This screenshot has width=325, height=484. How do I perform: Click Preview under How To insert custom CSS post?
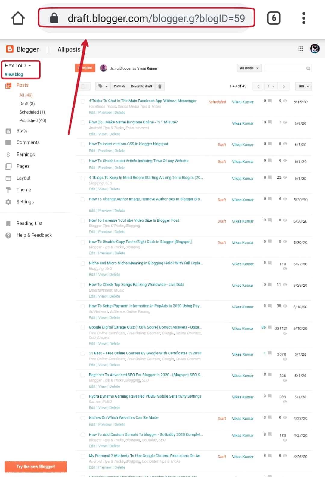pyautogui.click(x=105, y=151)
